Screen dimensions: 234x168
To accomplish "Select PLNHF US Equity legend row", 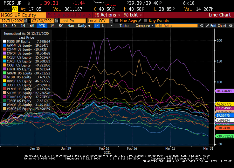I will 27,89.
